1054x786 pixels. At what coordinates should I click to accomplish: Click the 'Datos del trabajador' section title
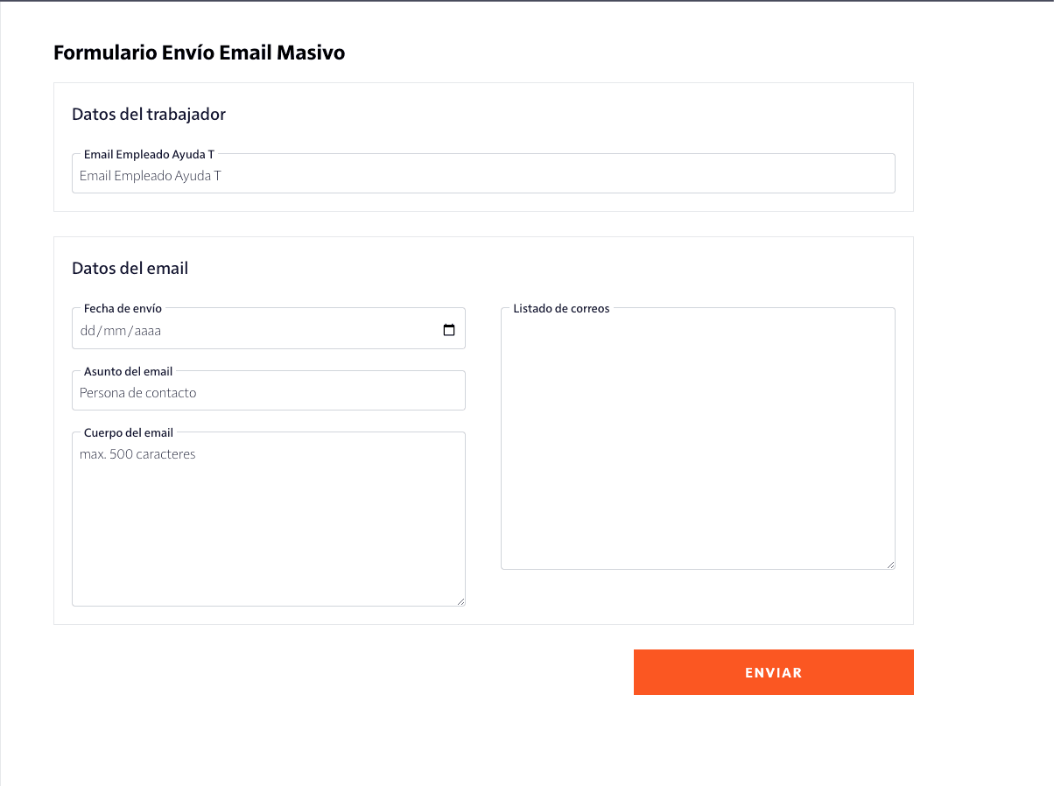pyautogui.click(x=149, y=114)
